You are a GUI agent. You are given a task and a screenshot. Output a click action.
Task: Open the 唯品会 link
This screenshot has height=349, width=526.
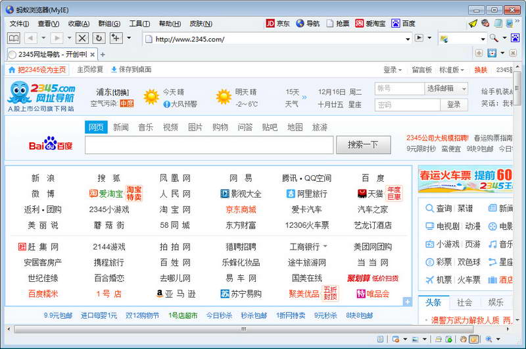(373, 294)
